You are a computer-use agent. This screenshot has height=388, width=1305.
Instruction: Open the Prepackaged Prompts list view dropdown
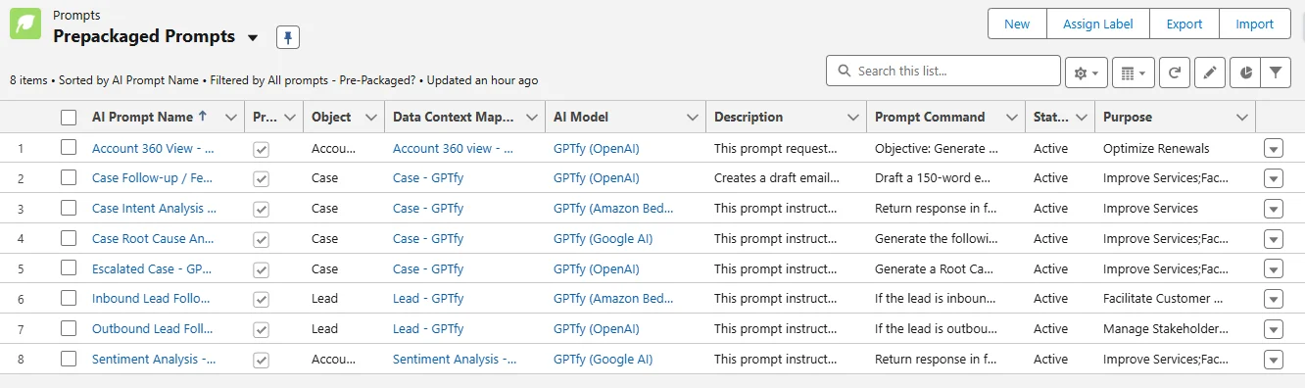click(x=253, y=37)
